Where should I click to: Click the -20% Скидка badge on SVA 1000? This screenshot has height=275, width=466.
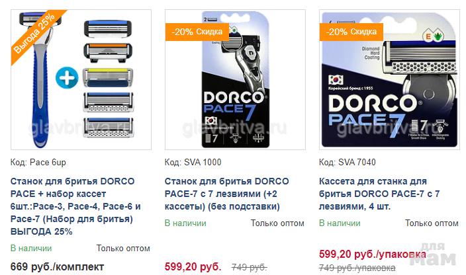click(x=197, y=32)
